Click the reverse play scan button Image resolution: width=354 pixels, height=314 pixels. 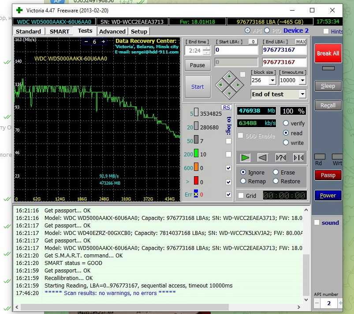click(x=263, y=158)
